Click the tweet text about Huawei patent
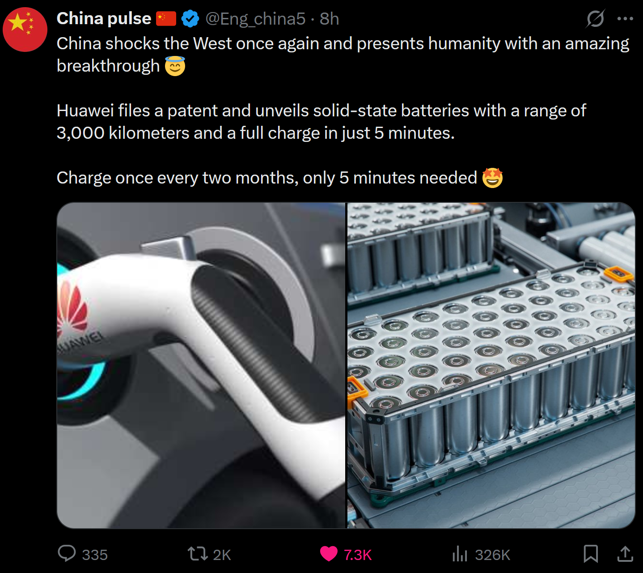643x573 pixels. [321, 122]
